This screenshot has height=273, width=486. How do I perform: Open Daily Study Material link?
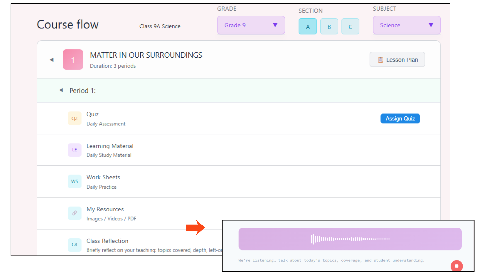(109, 155)
